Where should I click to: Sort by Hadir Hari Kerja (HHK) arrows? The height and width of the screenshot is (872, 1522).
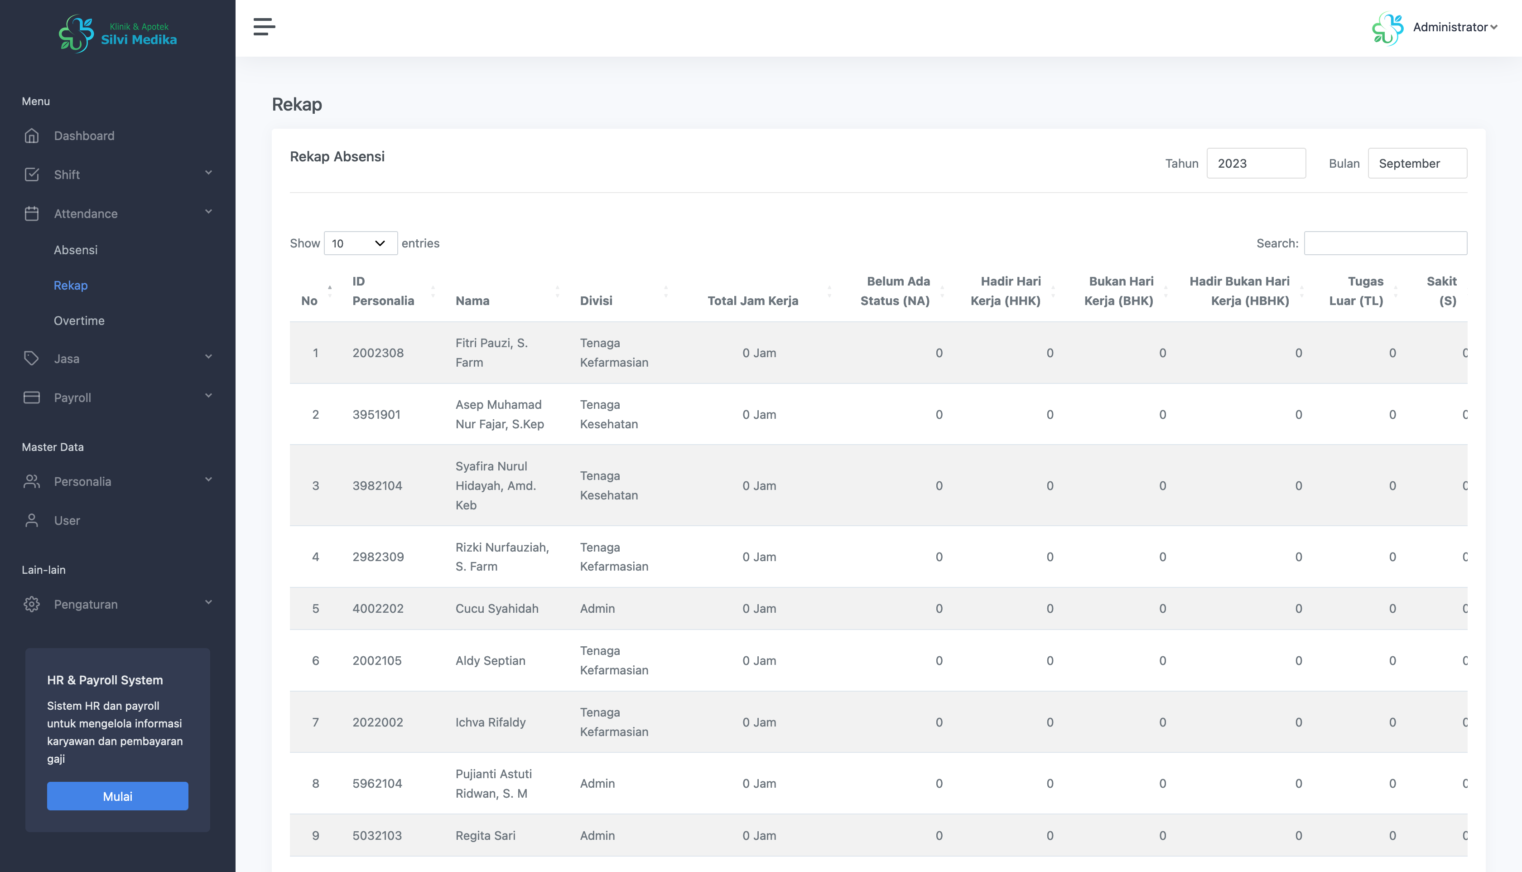[1053, 291]
